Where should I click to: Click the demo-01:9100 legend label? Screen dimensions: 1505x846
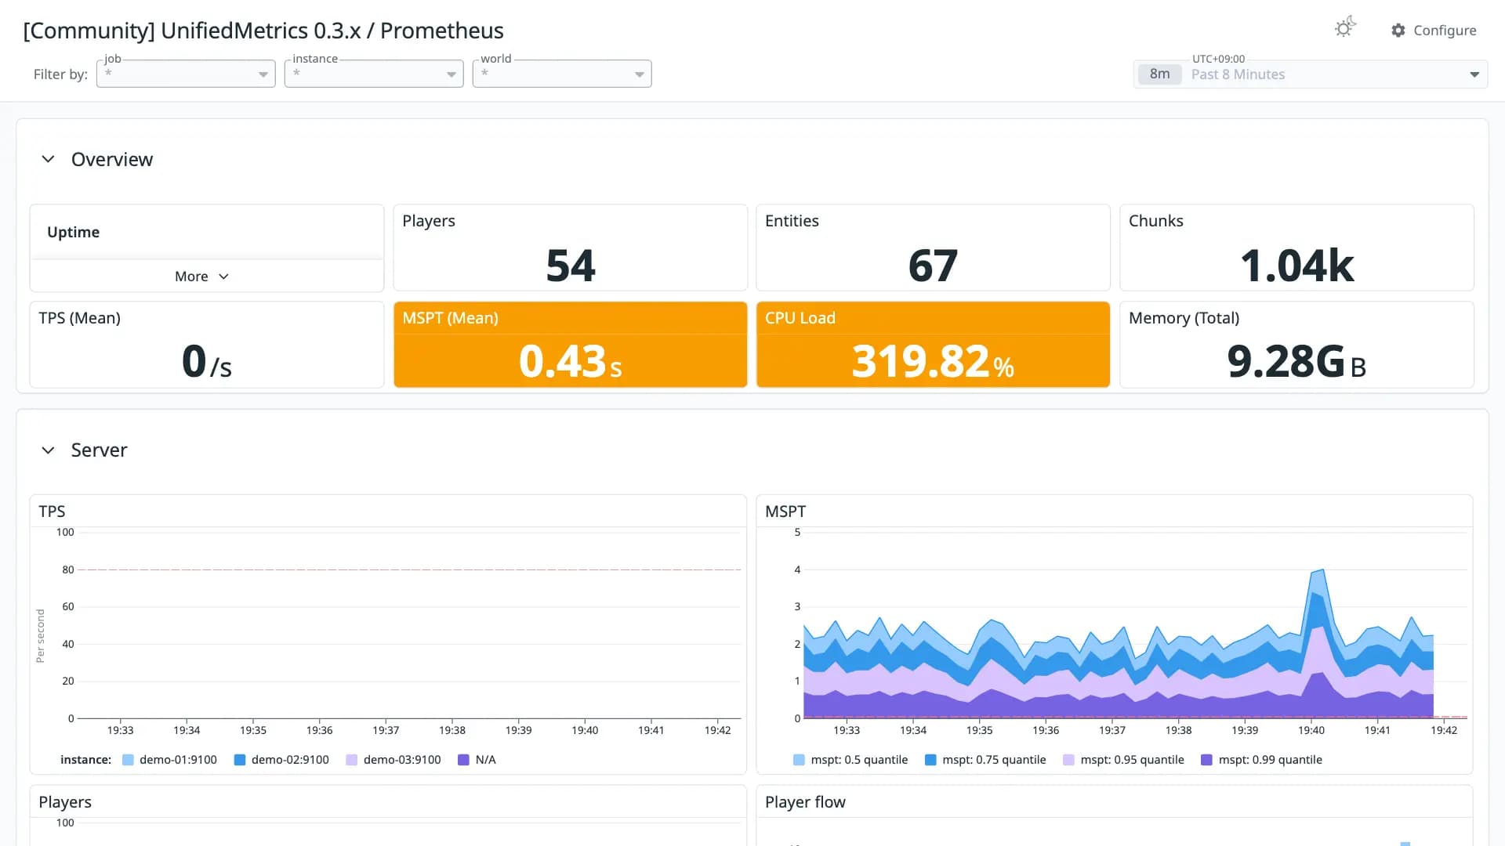tap(178, 760)
